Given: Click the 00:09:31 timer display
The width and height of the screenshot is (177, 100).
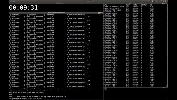Looking at the screenshot, I should click(23, 7).
